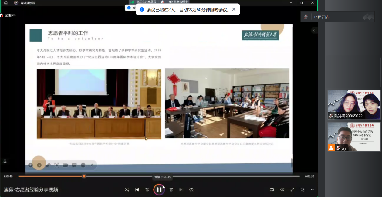Screen dimensions: 382x197
Task: Skip back 10 seconds in the video
Action: point(147,190)
